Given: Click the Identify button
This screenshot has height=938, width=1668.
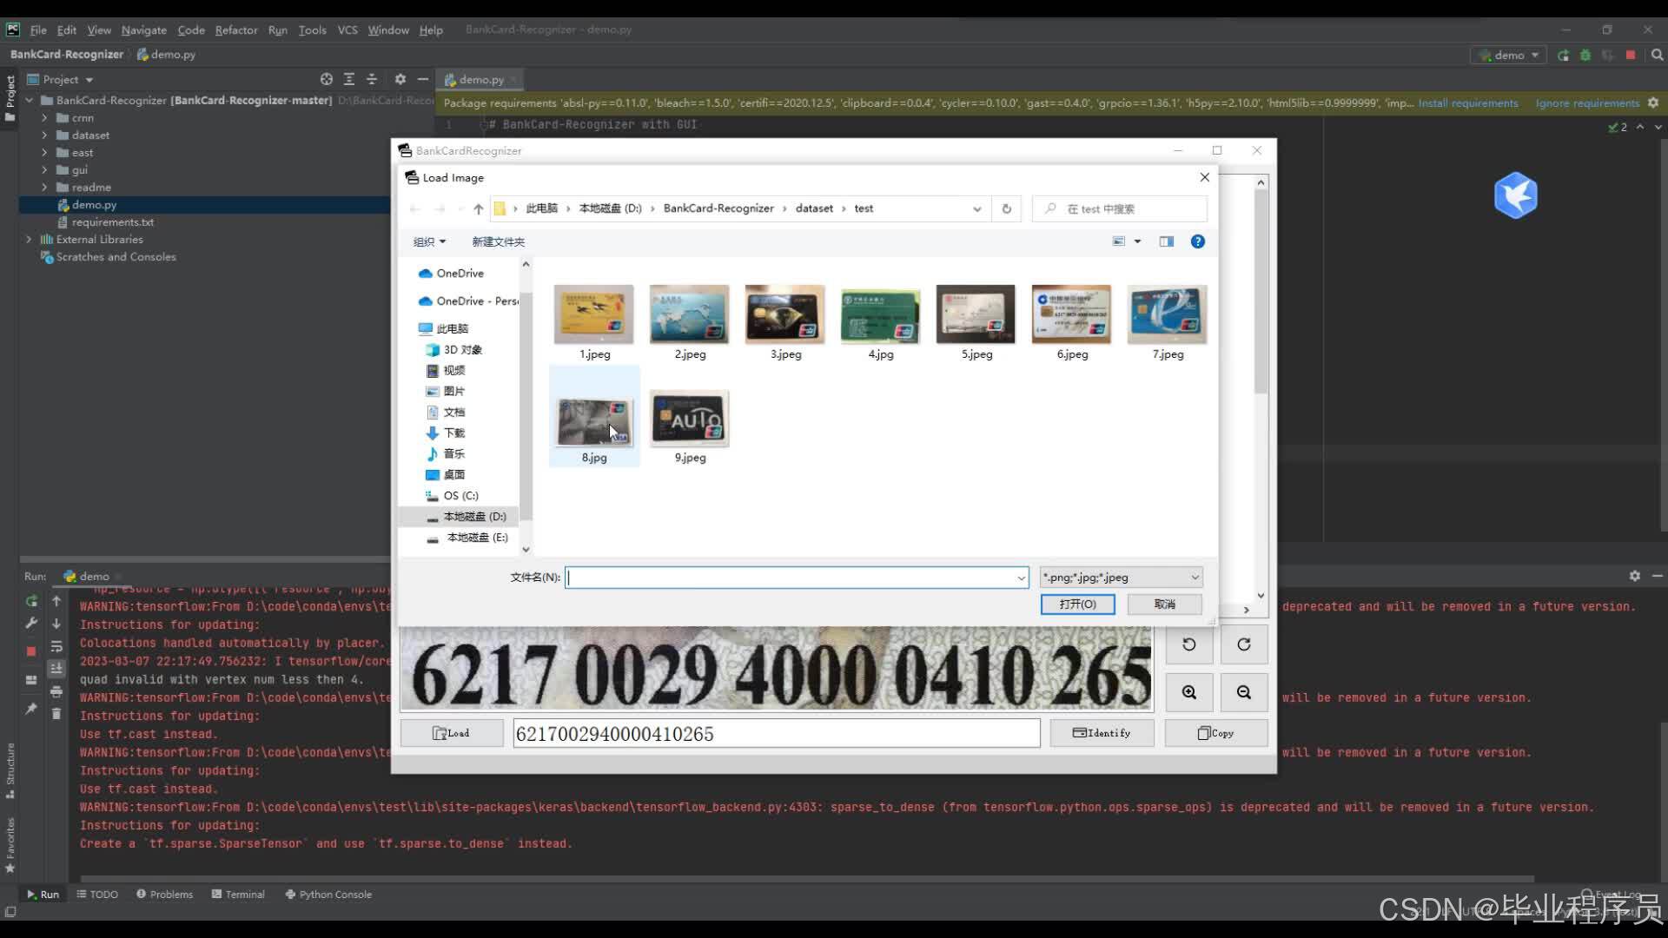Looking at the screenshot, I should [1101, 733].
